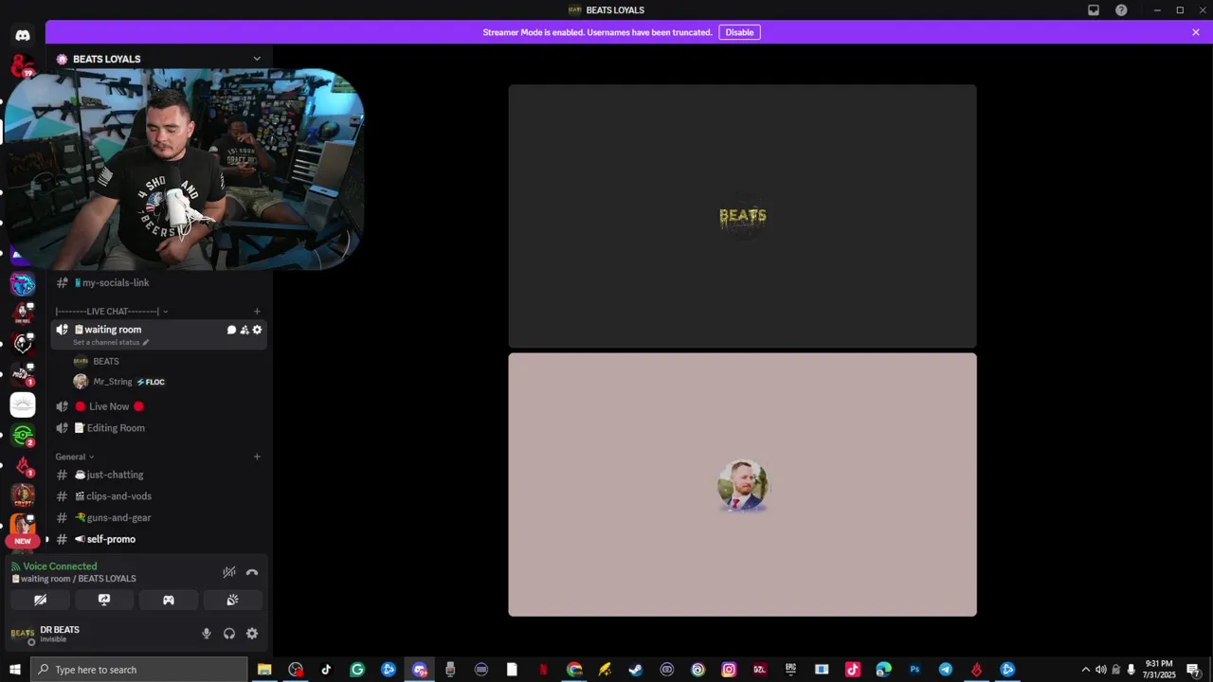Open the Windows Start menu
The width and height of the screenshot is (1213, 682).
15,670
